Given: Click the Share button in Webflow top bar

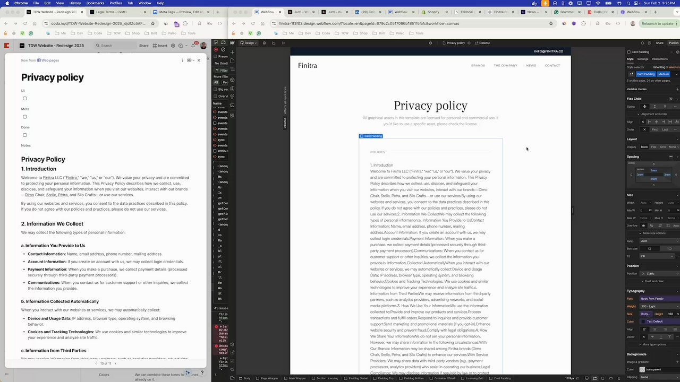Looking at the screenshot, I should (659, 43).
